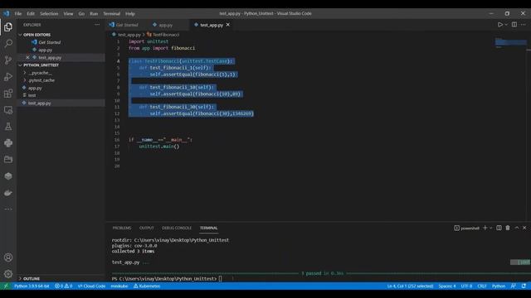
Task: Switch to the app.py editor tab
Action: (166, 25)
